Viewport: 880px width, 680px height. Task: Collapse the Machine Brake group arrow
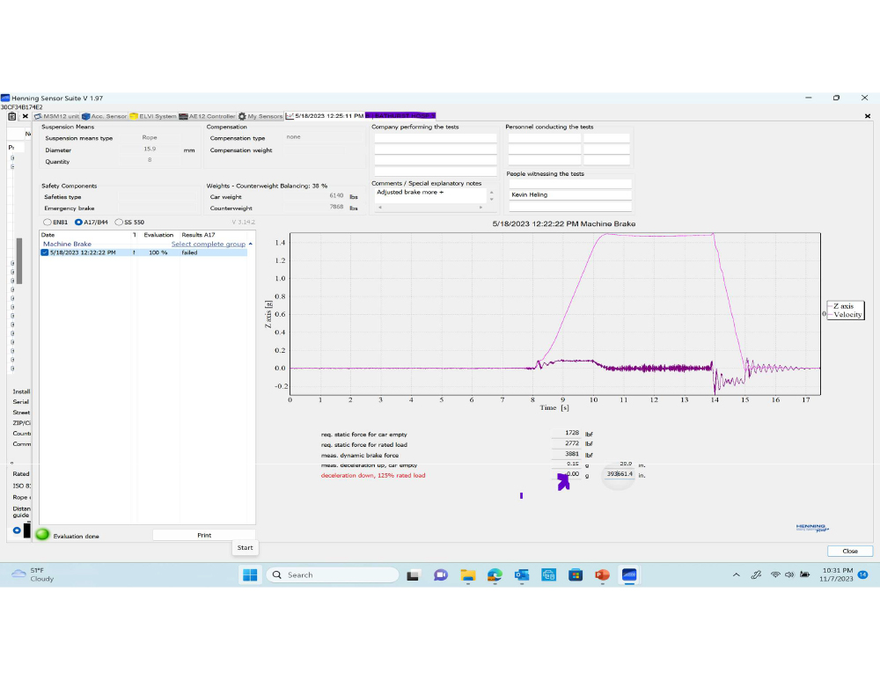pyautogui.click(x=250, y=244)
